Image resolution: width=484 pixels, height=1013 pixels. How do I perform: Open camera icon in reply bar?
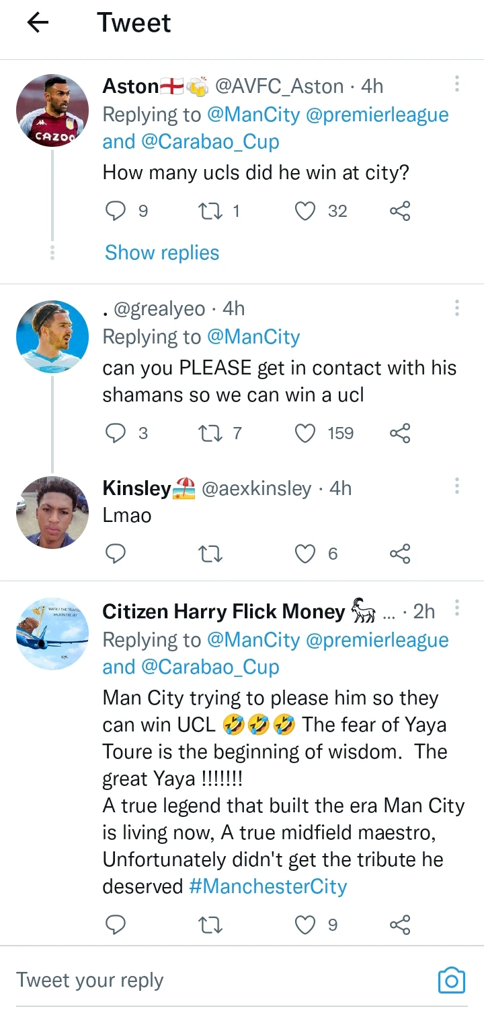[x=451, y=980]
